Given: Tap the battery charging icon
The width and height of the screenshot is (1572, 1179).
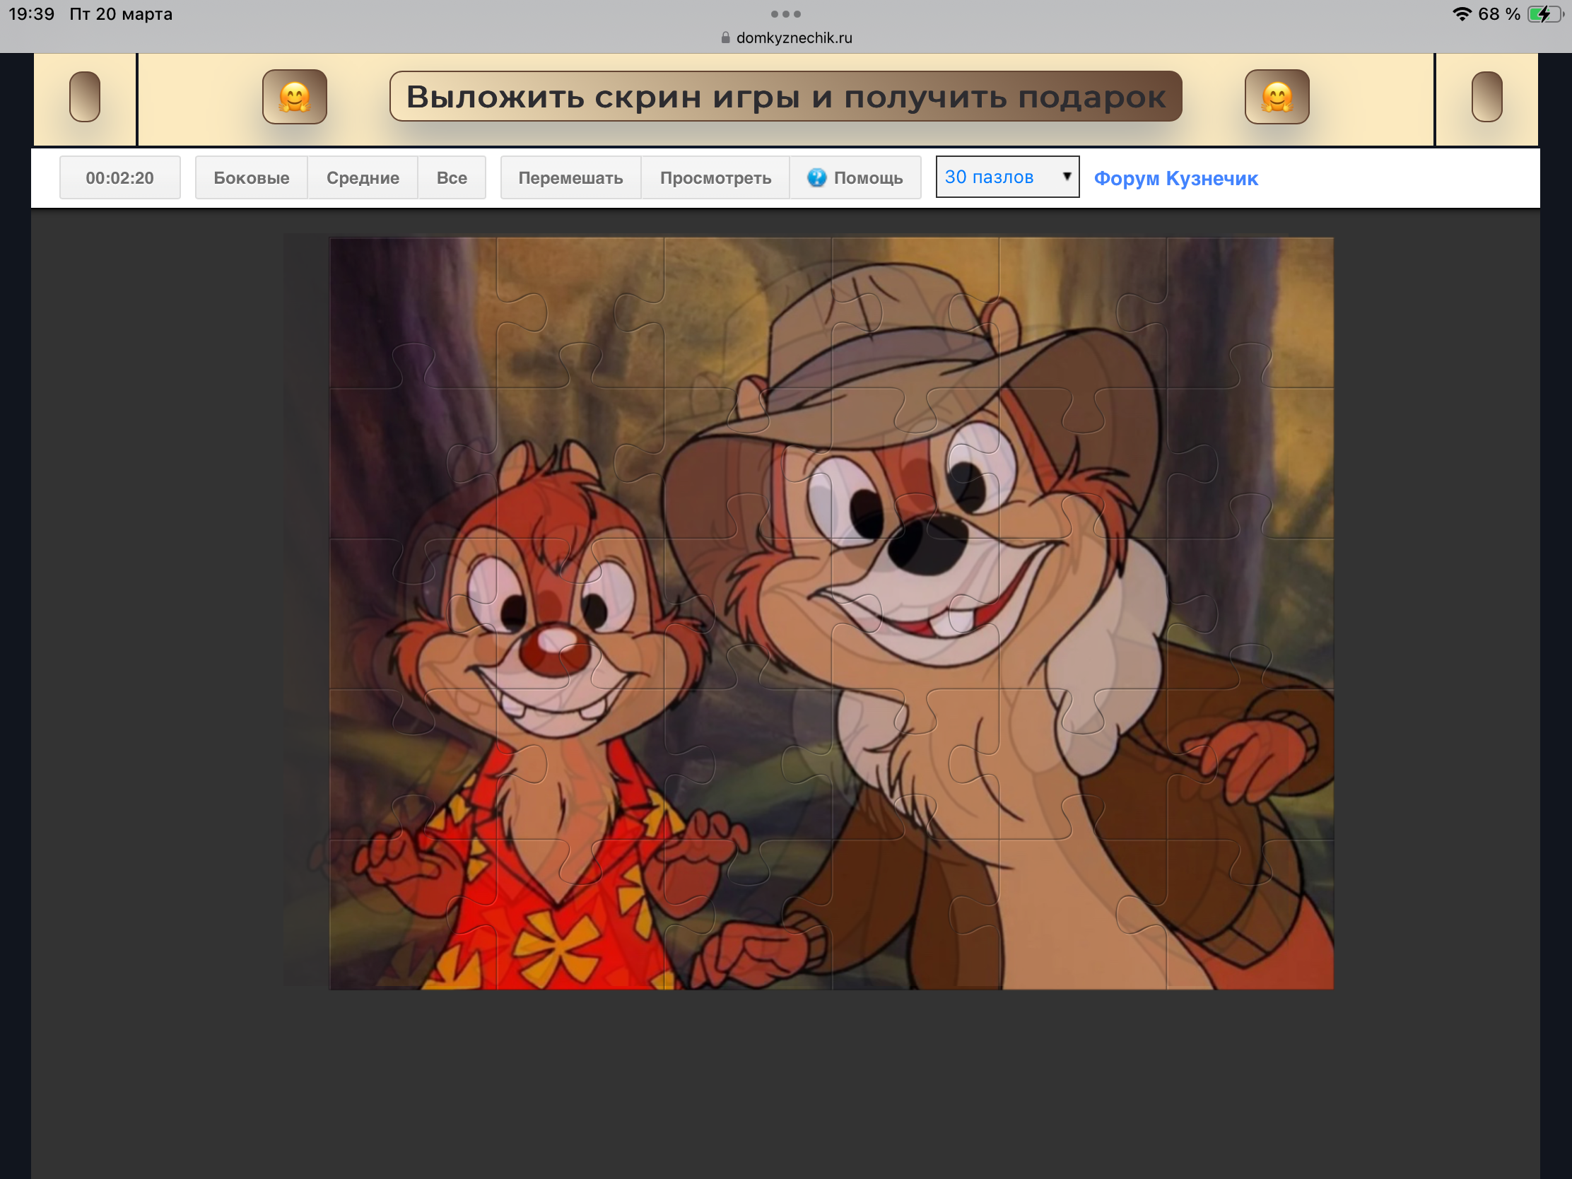Looking at the screenshot, I should [1543, 14].
